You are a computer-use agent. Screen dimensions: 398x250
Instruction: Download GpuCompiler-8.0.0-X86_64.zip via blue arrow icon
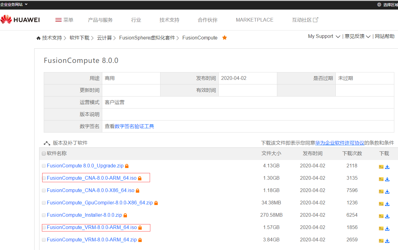[x=387, y=204]
